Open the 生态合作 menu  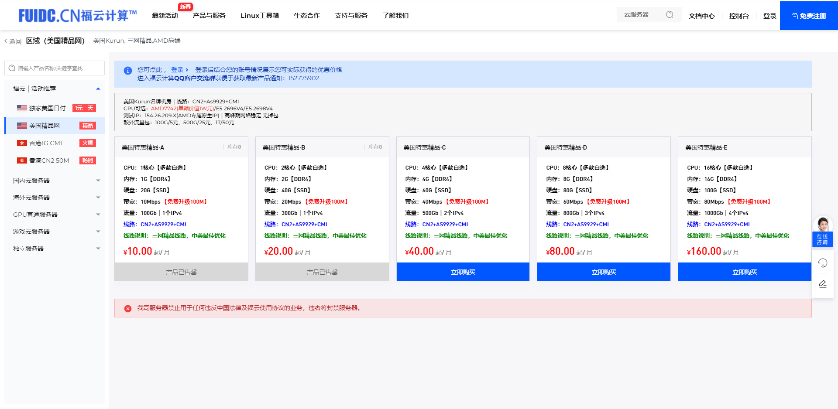[x=307, y=16]
